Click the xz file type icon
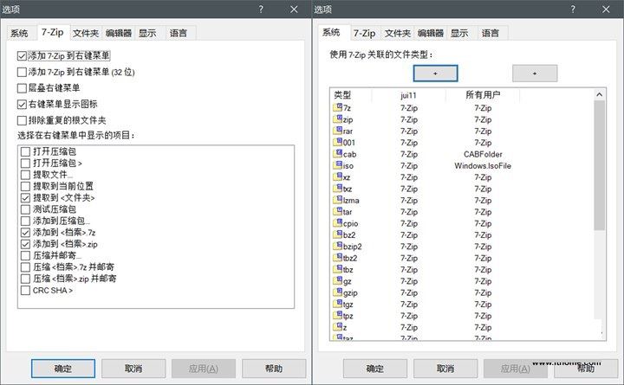624x385 pixels. tap(337, 176)
